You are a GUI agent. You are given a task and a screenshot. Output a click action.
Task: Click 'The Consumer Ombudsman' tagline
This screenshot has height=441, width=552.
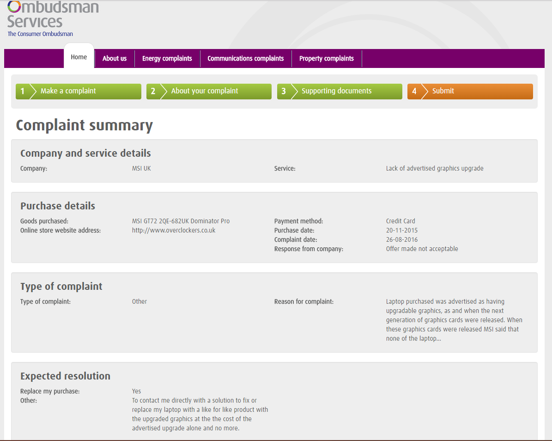[41, 34]
